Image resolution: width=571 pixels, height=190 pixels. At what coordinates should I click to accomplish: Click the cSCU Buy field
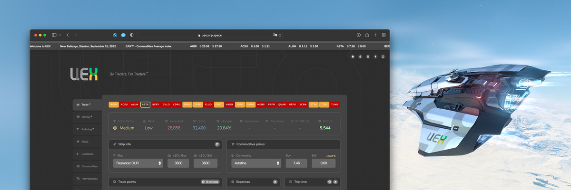178,163
